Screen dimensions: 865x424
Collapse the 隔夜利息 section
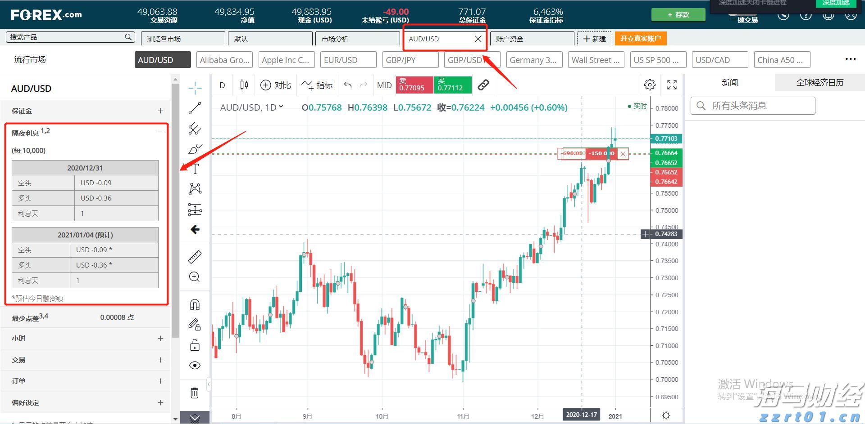pyautogui.click(x=160, y=131)
